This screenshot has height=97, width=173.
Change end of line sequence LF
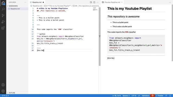[x=139, y=96]
